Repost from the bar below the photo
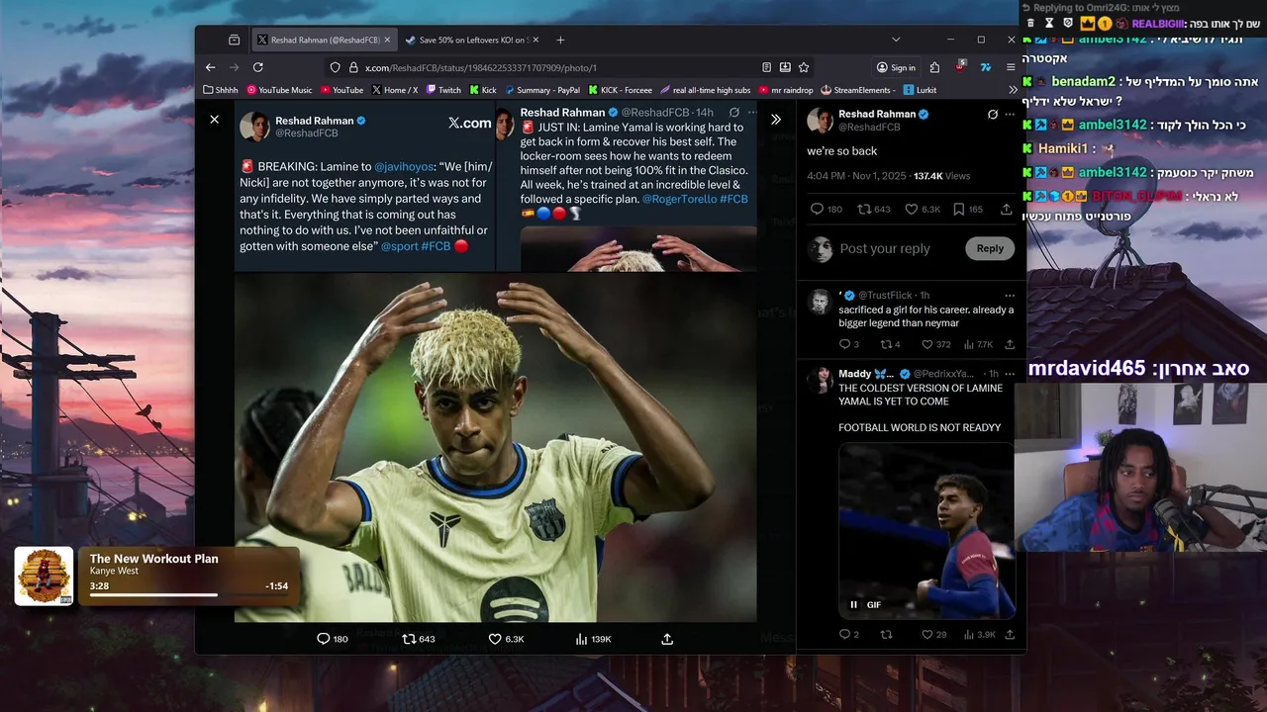The image size is (1267, 712). (418, 639)
